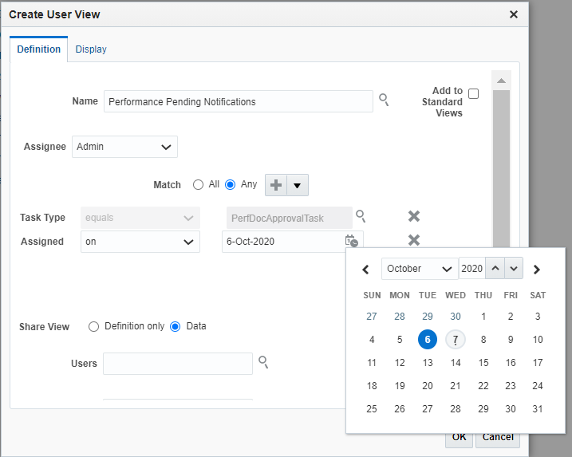
Task: Select October 26 in calendar
Action: [400, 409]
